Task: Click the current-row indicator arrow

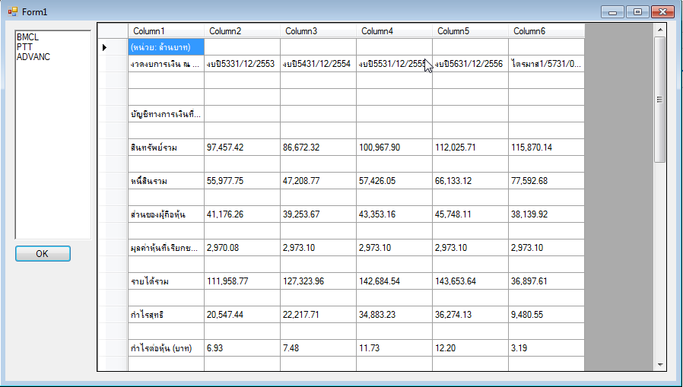Action: point(104,47)
